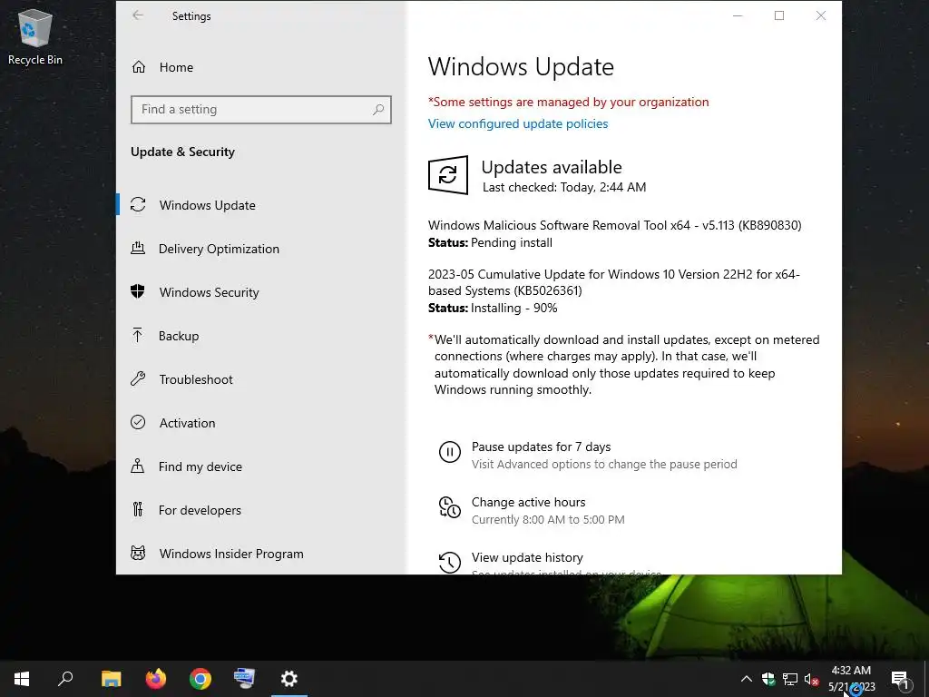Open the Action Center notification icon
The height and width of the screenshot is (697, 929).
click(900, 680)
